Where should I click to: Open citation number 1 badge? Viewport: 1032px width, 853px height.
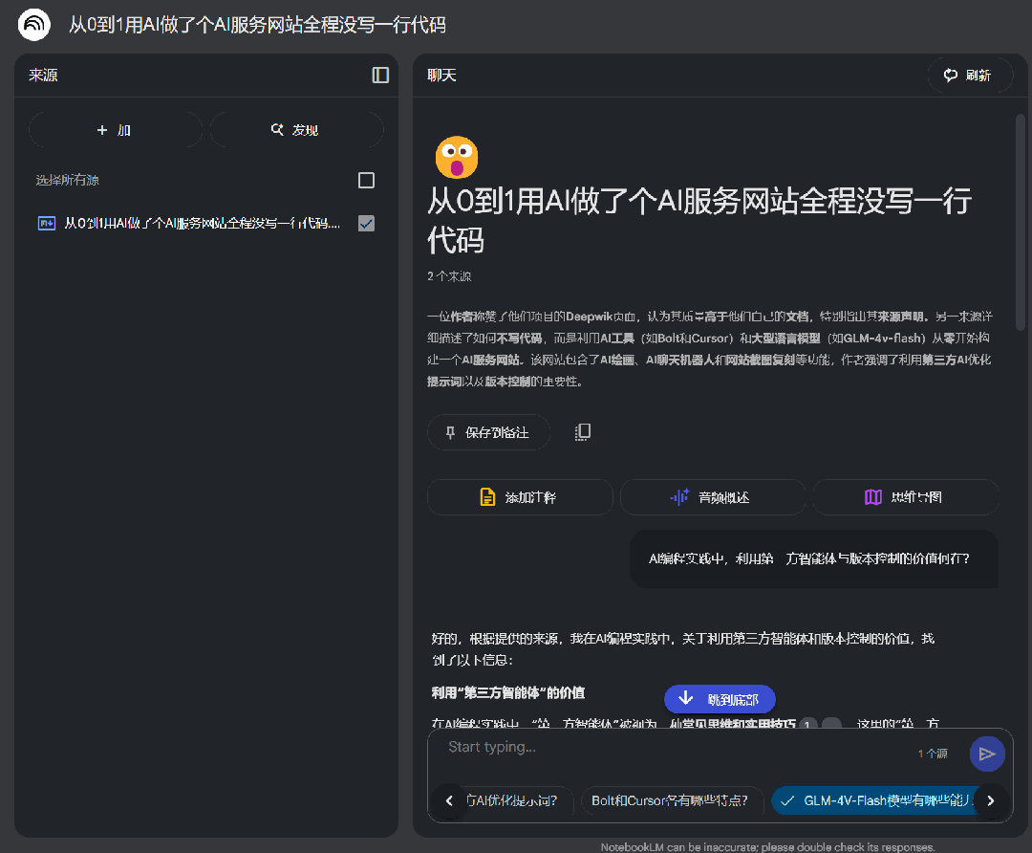pos(807,723)
